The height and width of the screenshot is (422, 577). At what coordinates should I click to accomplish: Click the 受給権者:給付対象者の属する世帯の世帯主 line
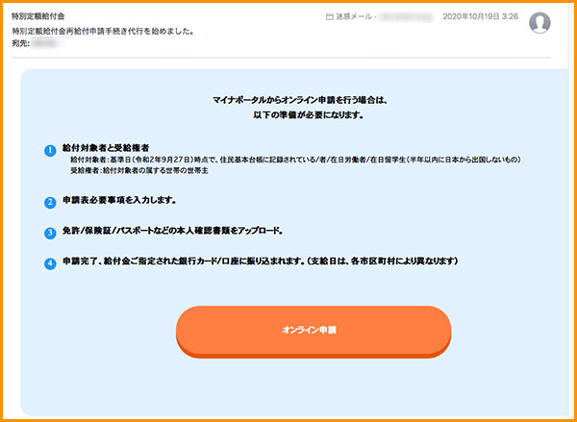pos(139,171)
